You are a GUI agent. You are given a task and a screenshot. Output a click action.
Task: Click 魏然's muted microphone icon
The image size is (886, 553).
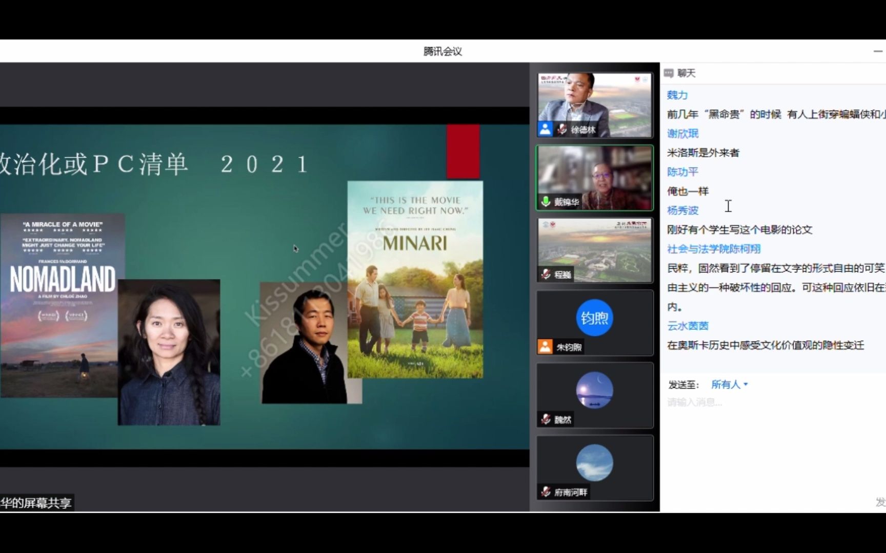click(546, 419)
